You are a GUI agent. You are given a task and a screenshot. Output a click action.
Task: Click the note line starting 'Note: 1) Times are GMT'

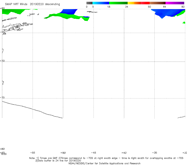106,158
